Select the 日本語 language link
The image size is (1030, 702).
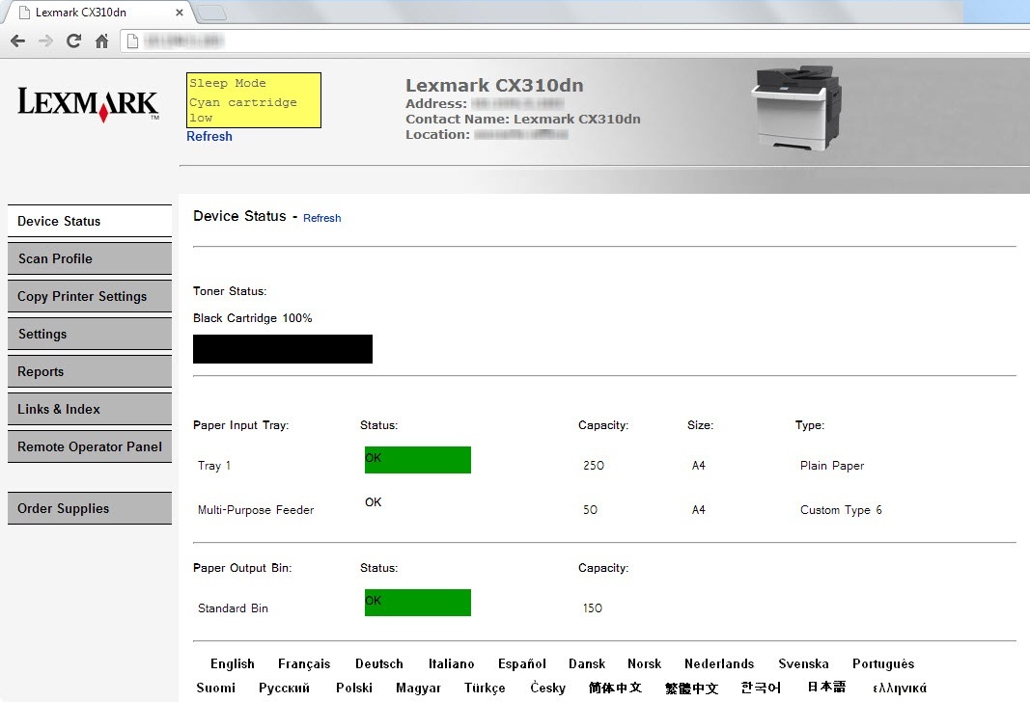pos(826,688)
